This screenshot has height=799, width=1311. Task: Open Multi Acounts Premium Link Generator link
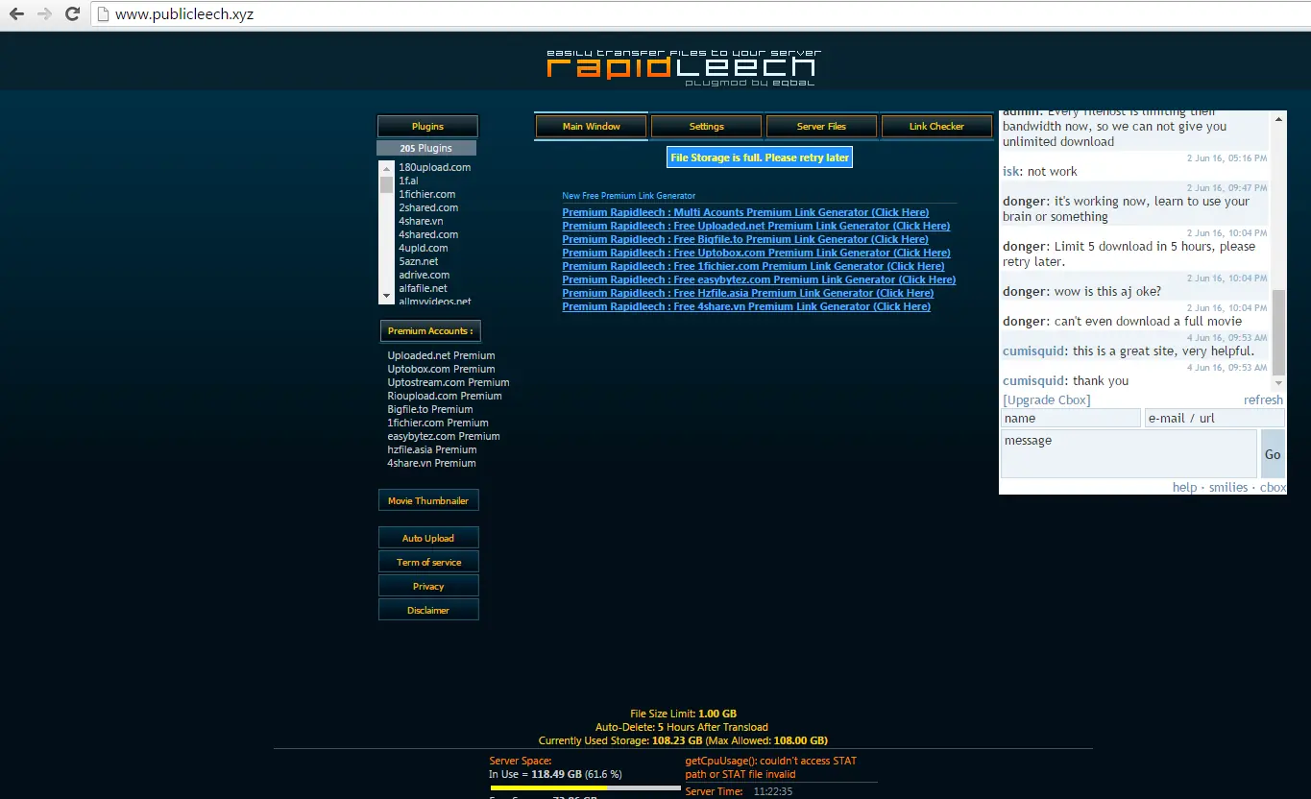(x=745, y=212)
